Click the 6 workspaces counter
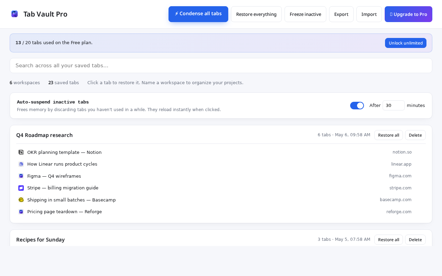 [25, 83]
